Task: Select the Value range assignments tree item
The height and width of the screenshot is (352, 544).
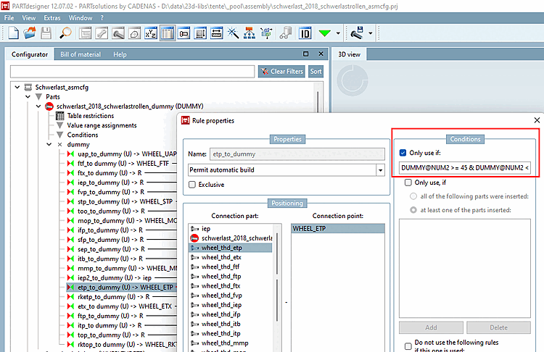Action: coord(102,125)
